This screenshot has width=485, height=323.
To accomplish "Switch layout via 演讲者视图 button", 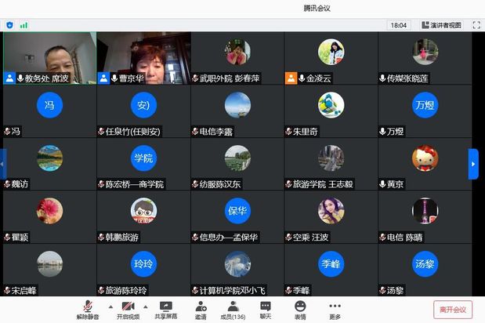I will 441,25.
